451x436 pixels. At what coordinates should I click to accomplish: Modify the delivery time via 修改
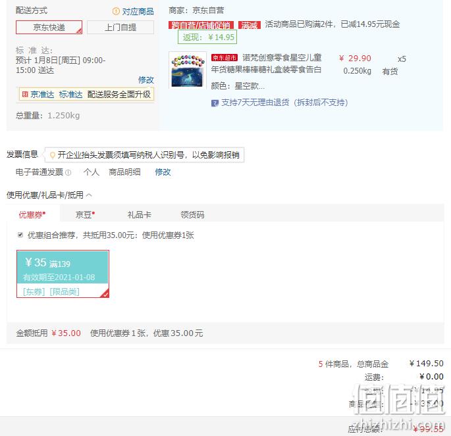146,80
